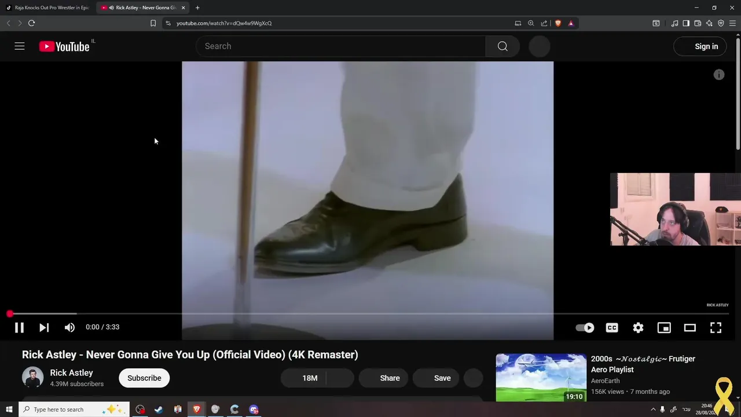Click the Sign in button

point(700,46)
